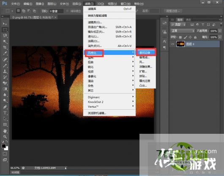Select the Clone Stamp tool

click(x=5, y=71)
